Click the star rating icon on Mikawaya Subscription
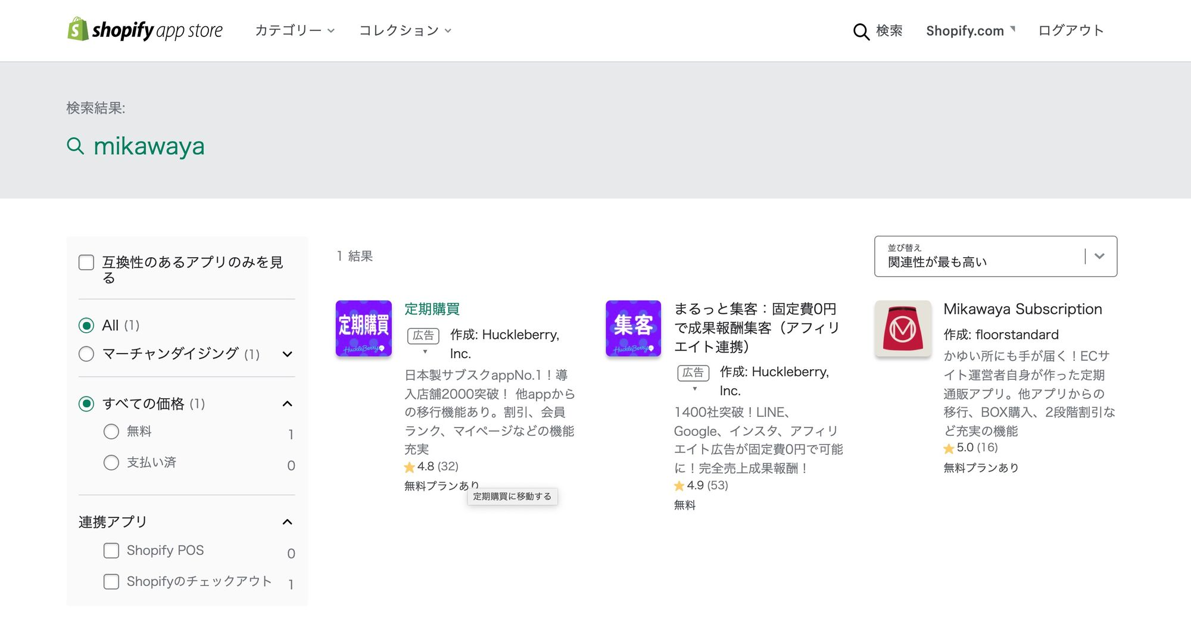The image size is (1191, 643). pos(948,448)
